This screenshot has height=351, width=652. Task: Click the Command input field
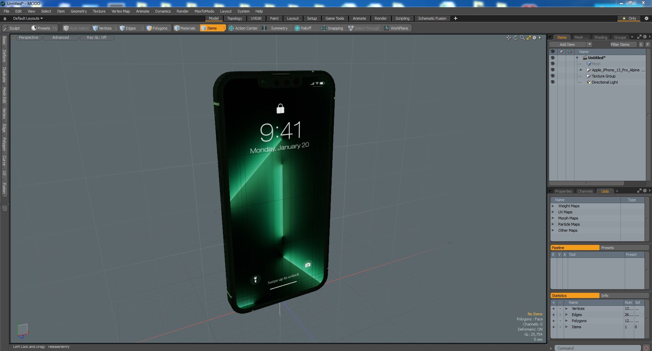click(x=598, y=348)
